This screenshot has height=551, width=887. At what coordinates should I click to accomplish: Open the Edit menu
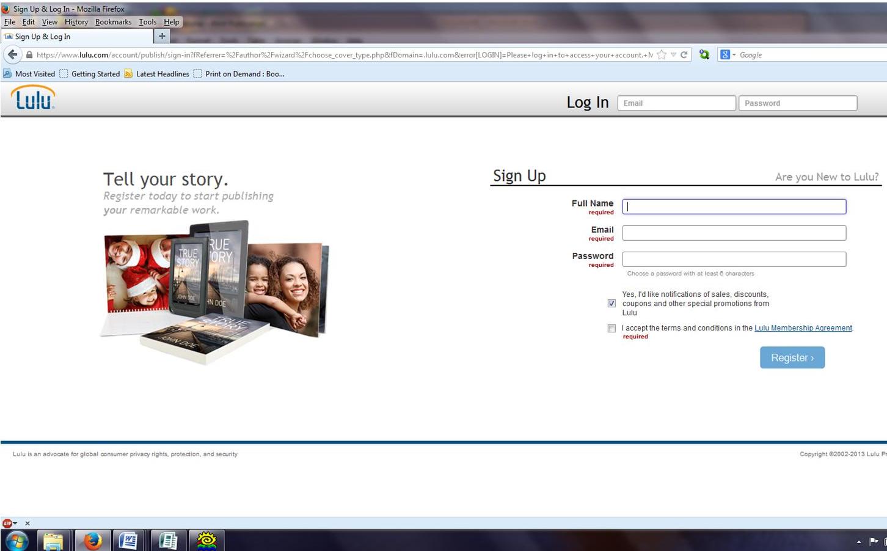tap(29, 22)
